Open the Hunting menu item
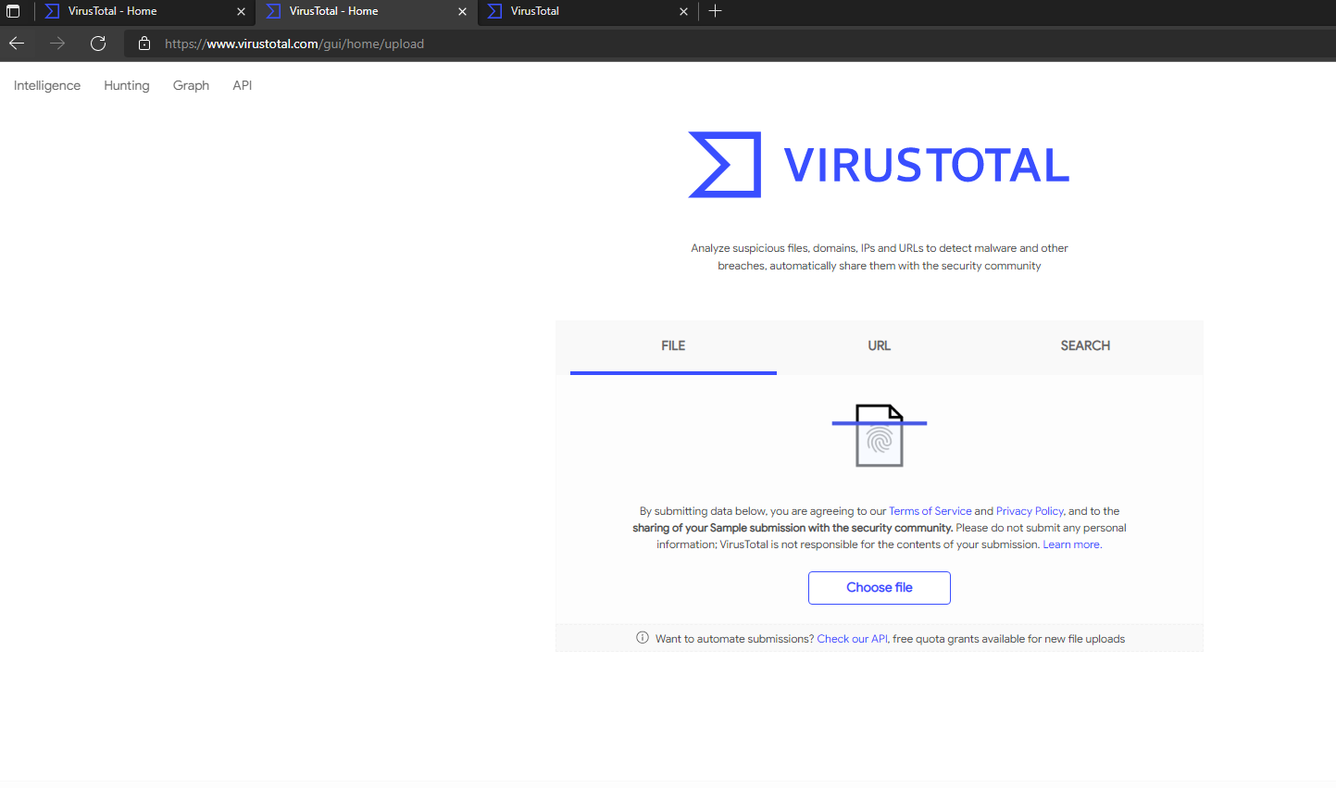 (127, 85)
